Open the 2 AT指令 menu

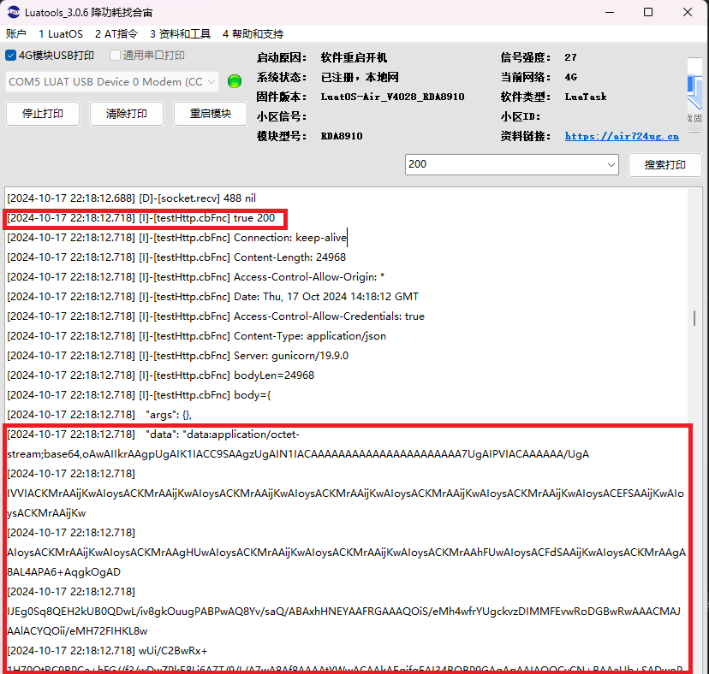pyautogui.click(x=116, y=34)
